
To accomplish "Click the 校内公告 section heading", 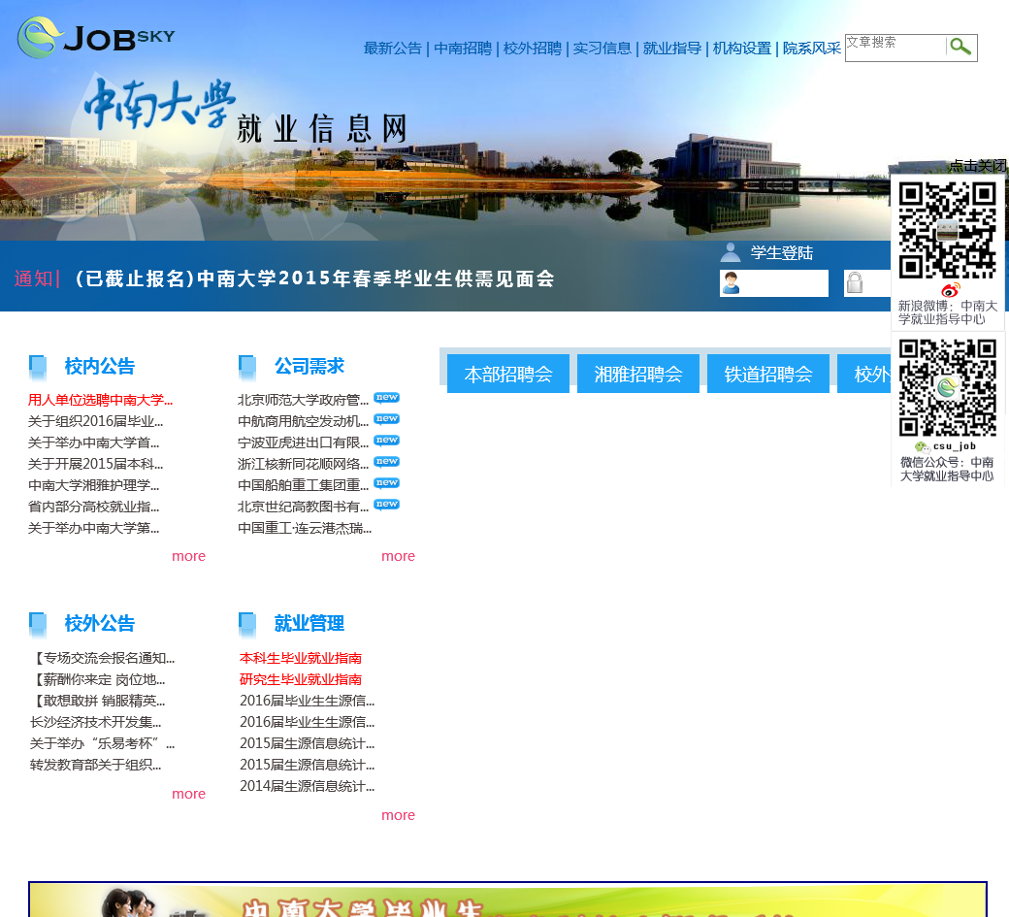I will click(100, 366).
